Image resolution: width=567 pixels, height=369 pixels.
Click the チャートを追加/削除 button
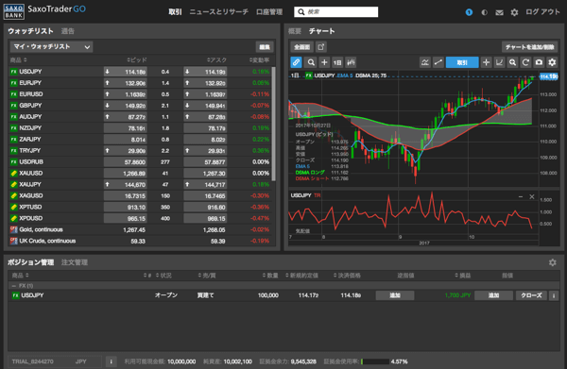[529, 47]
